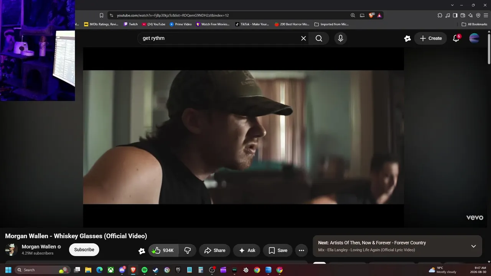
Task: Open the zoom control in address bar
Action: click(x=353, y=15)
